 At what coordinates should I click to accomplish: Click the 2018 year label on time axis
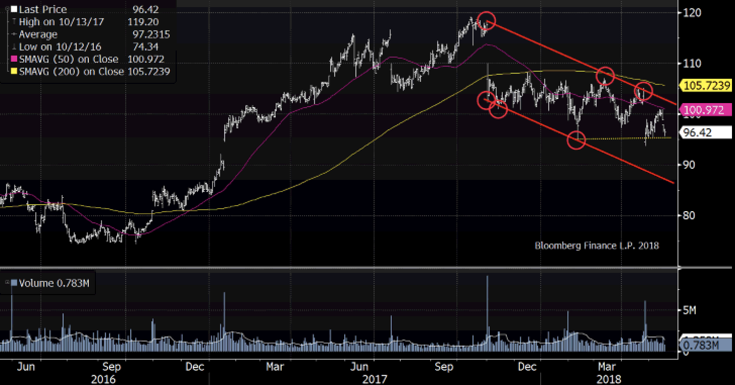click(608, 379)
